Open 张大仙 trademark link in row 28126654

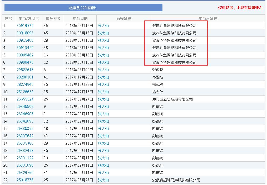(x=103, y=92)
